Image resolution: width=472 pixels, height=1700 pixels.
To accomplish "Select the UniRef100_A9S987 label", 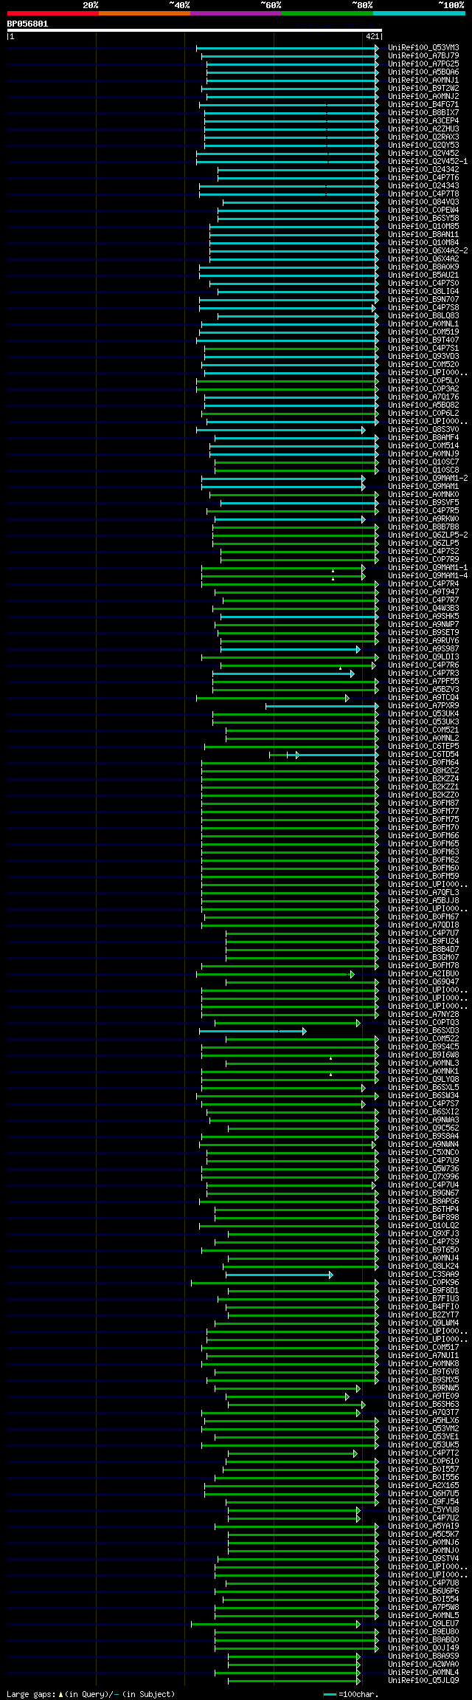I will pyautogui.click(x=423, y=649).
